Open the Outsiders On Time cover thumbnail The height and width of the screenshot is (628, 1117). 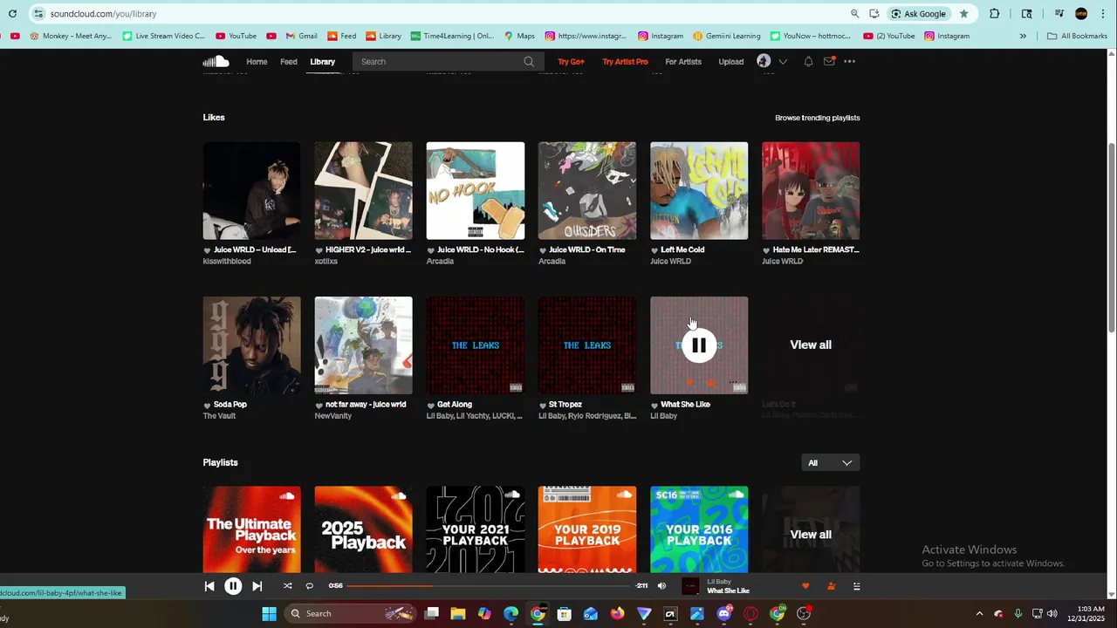tap(587, 191)
